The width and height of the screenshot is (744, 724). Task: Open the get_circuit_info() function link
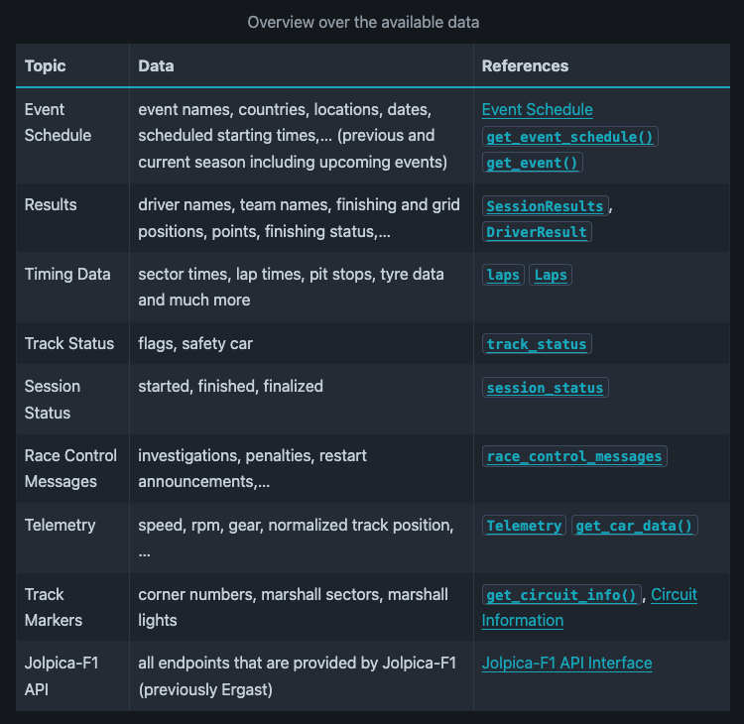pos(561,596)
